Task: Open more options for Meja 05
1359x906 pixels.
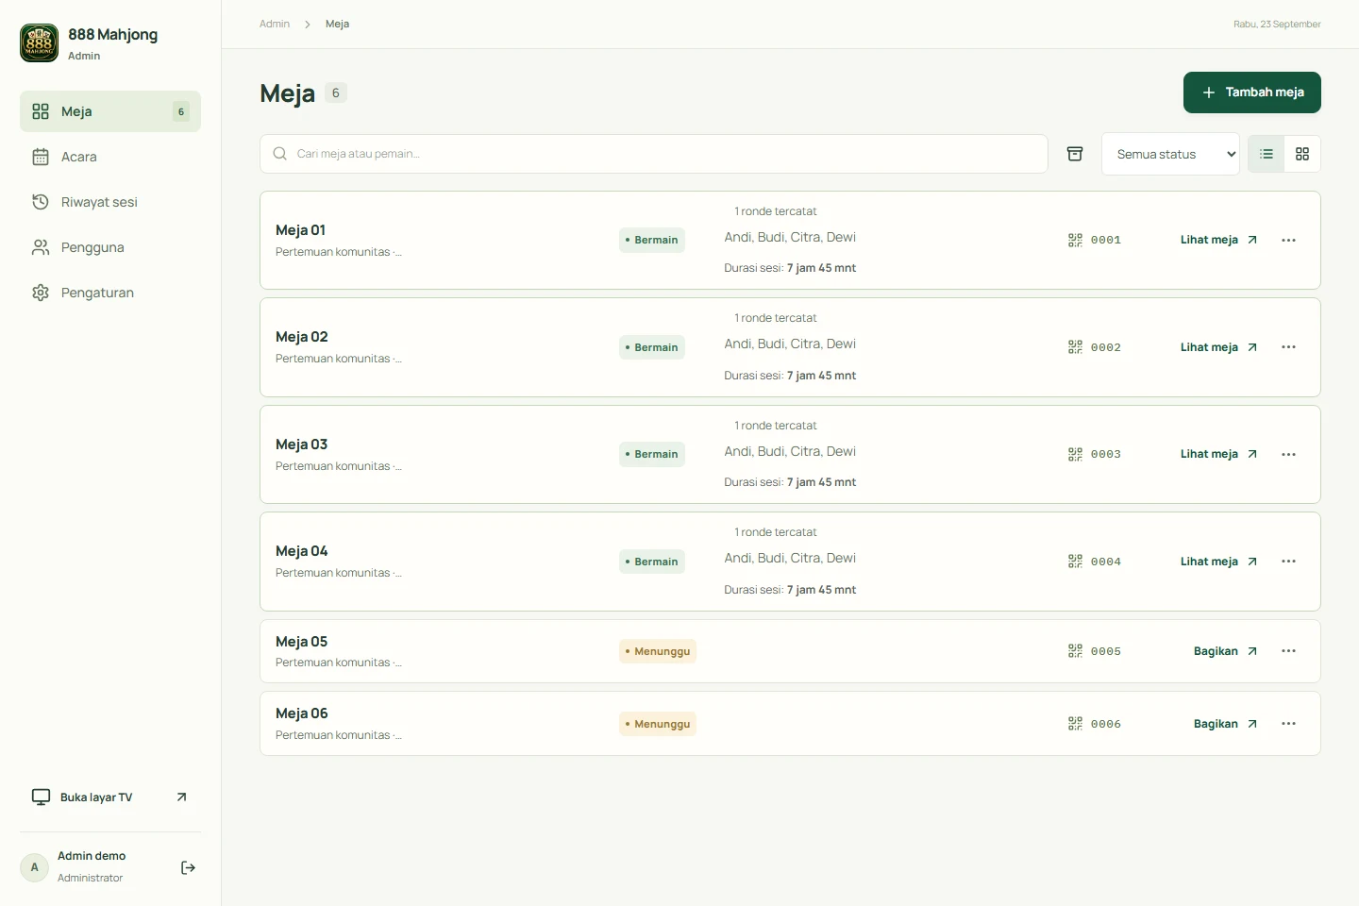Action: point(1289,651)
